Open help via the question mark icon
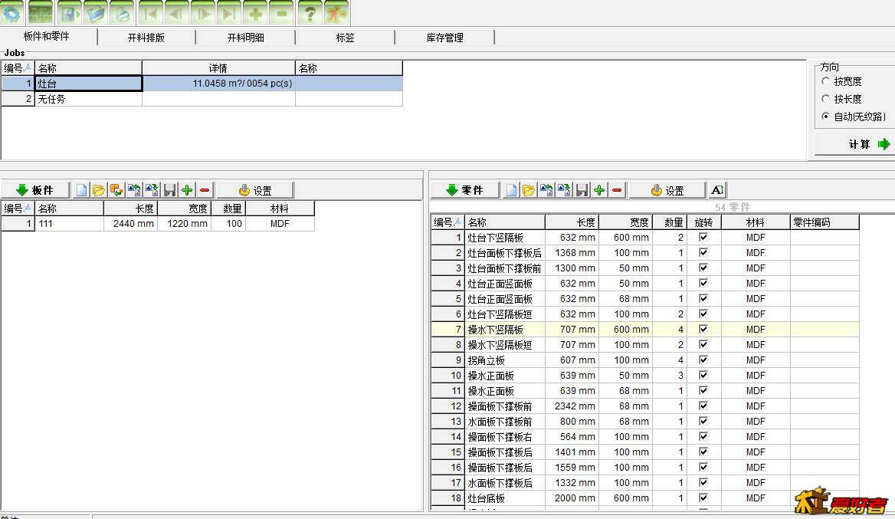895x519 pixels. click(309, 13)
